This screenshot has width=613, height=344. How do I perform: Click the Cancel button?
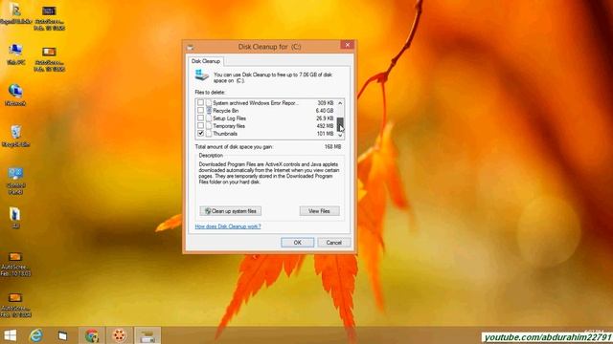pos(334,243)
